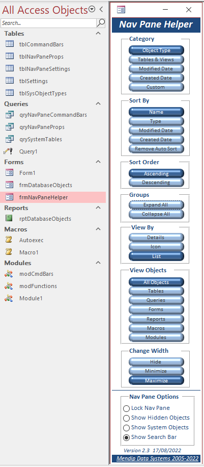
Task: Click in the nav pane Search box
Action: (x=48, y=22)
